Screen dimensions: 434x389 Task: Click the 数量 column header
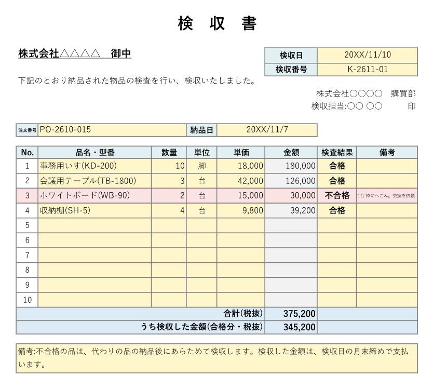pyautogui.click(x=169, y=152)
